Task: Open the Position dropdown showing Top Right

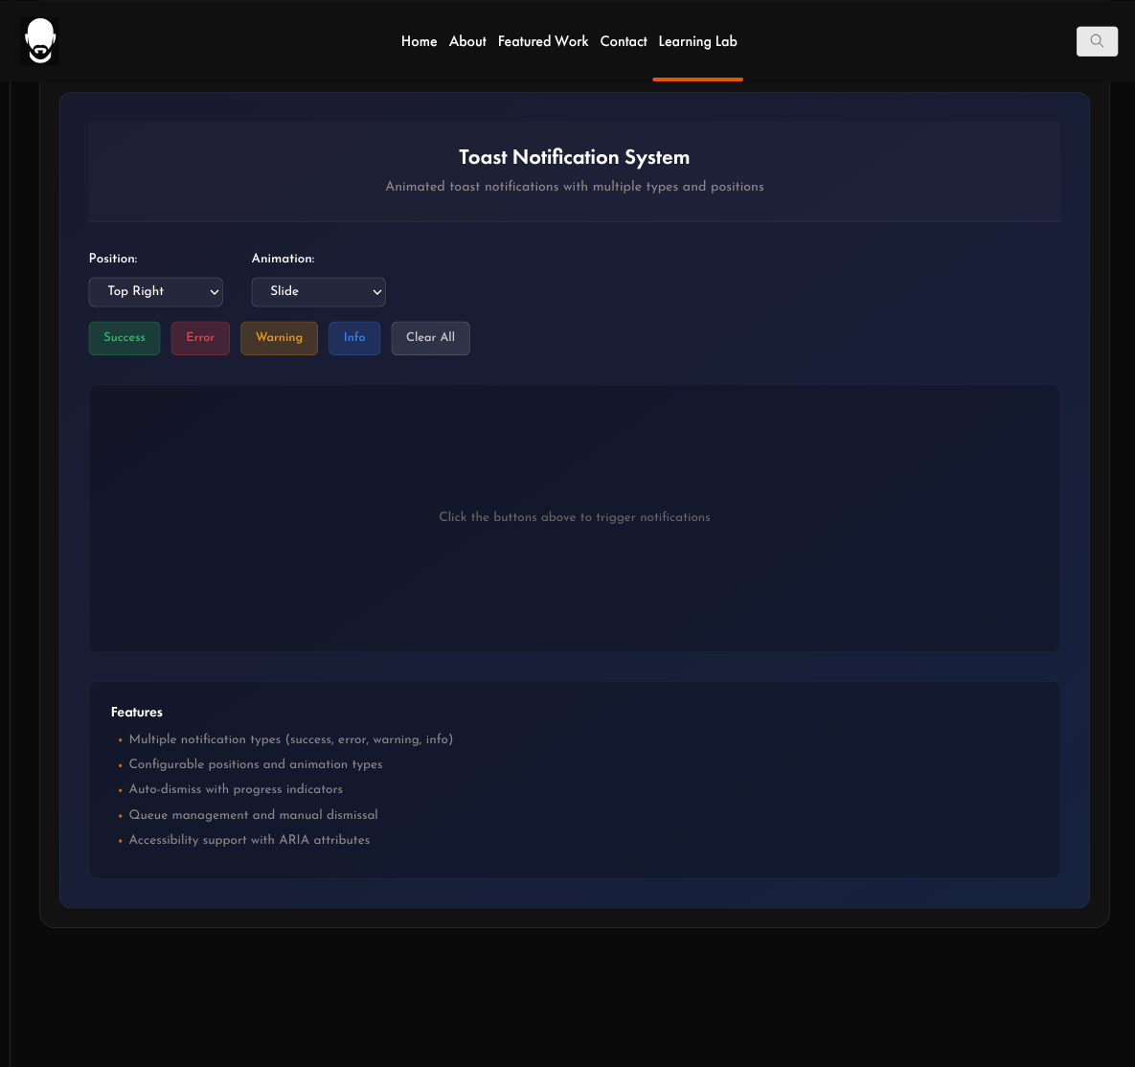Action: (x=155, y=292)
